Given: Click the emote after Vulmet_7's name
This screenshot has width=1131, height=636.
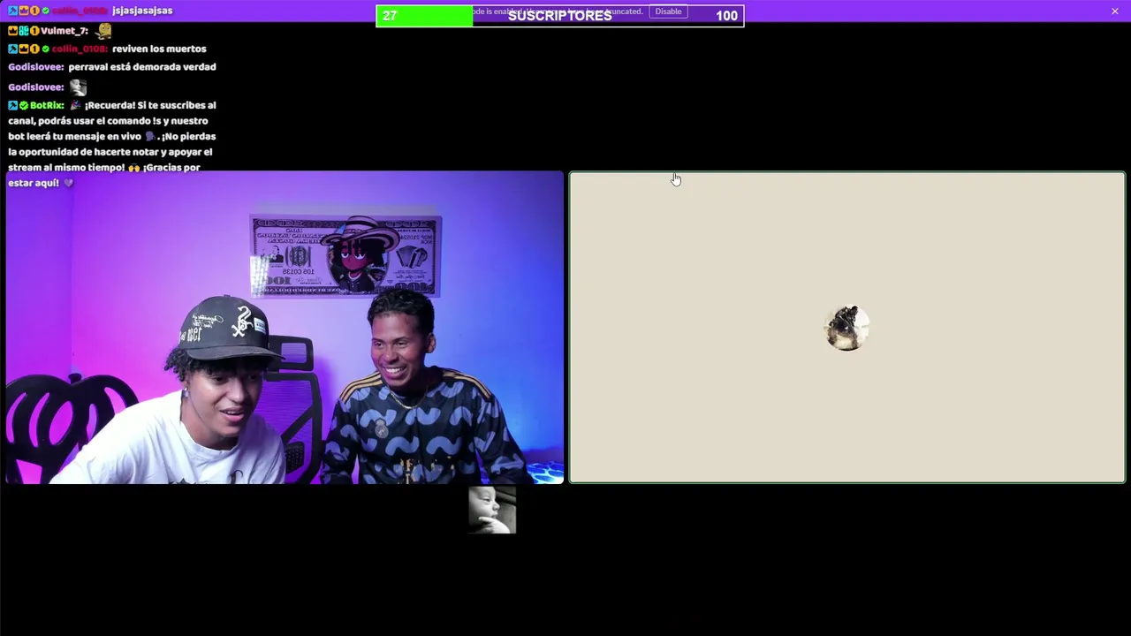Looking at the screenshot, I should pos(103,31).
